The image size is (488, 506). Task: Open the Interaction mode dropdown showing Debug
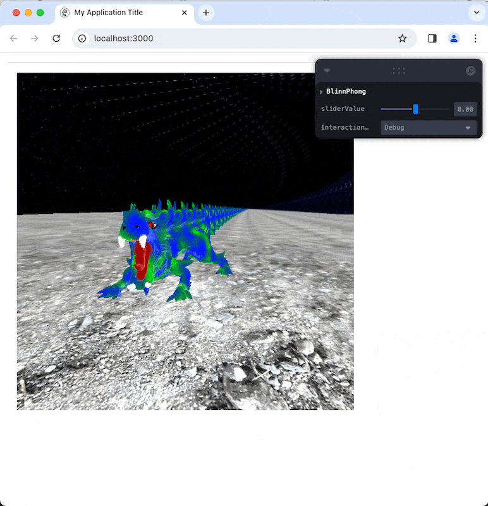pos(428,127)
